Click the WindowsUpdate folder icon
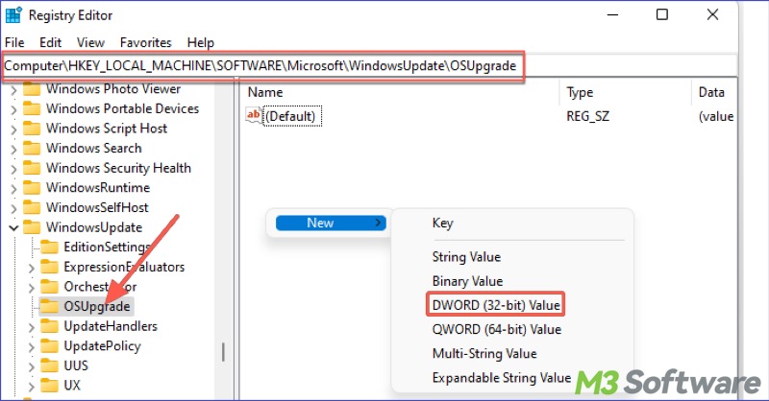The image size is (769, 401). [x=32, y=227]
